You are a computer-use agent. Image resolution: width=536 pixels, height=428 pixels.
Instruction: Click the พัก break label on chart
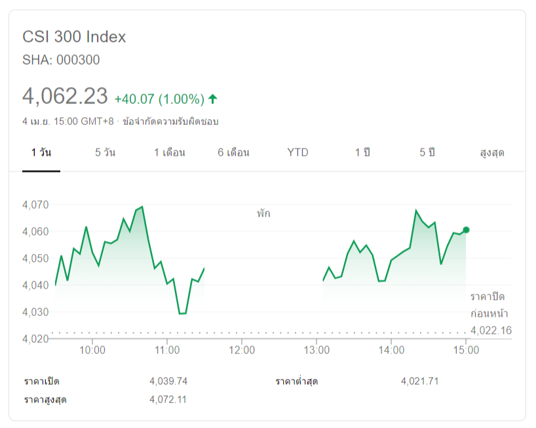click(x=263, y=213)
